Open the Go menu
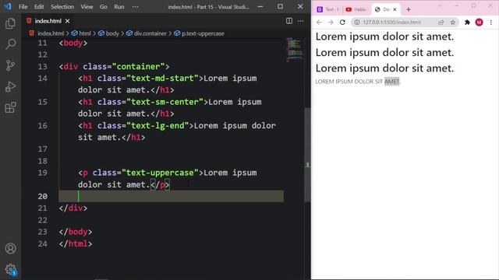The image size is (499, 280). [104, 7]
